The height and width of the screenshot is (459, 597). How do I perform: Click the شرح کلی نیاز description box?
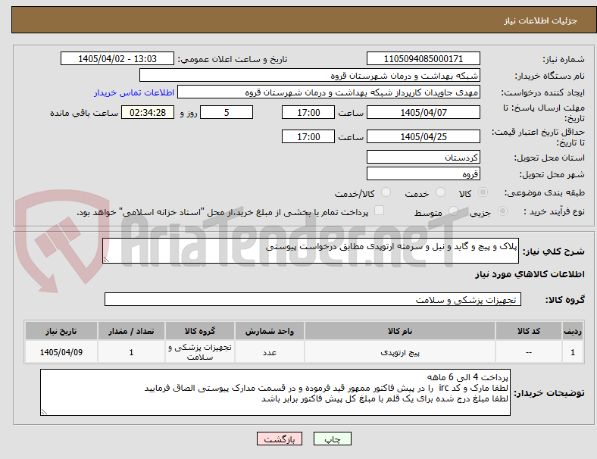(311, 251)
